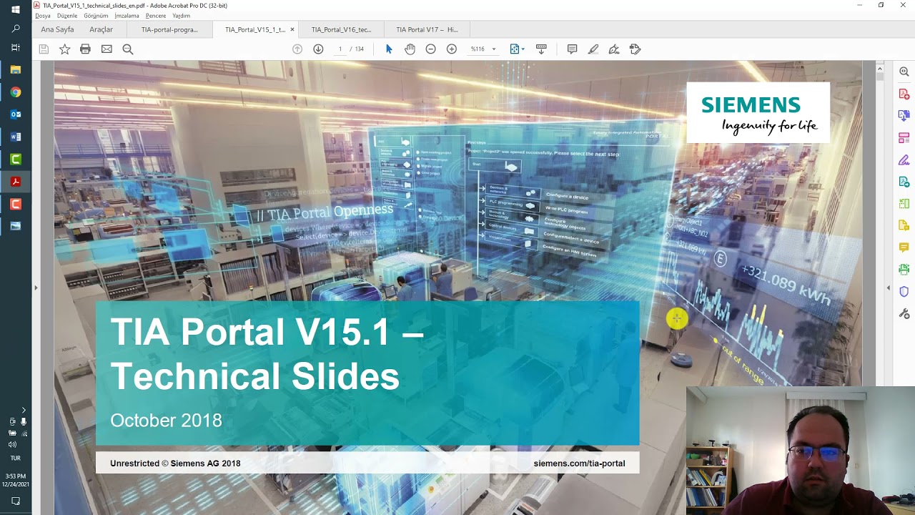Open the yellow Comment tool in right pane
Screen dimensions: 915x515
pyautogui.click(x=904, y=247)
